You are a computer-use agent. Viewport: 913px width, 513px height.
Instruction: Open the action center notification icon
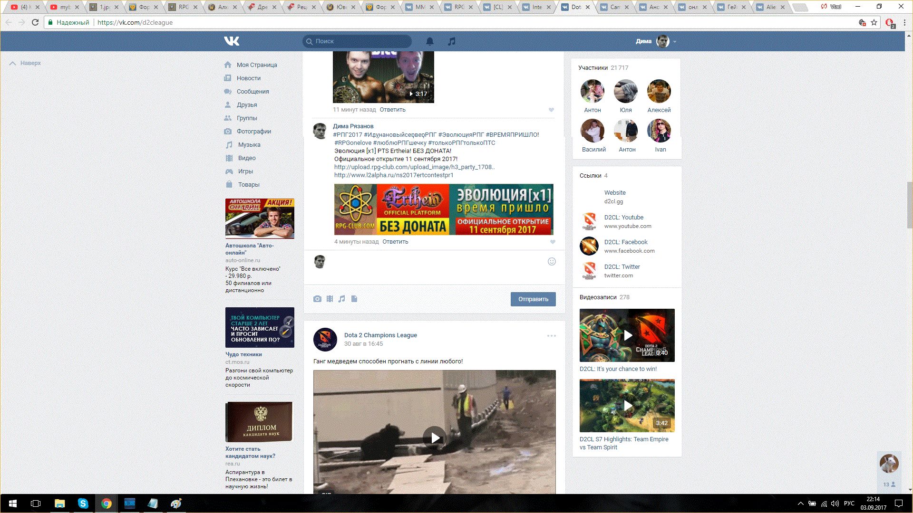click(899, 503)
